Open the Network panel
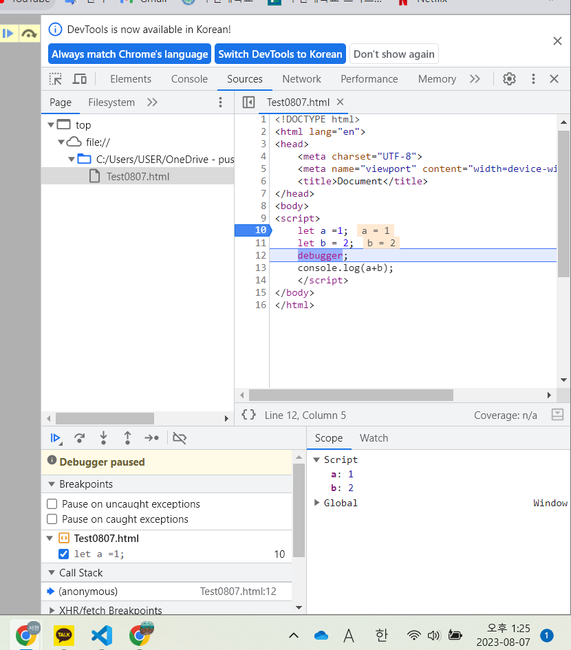571x650 pixels. [301, 79]
